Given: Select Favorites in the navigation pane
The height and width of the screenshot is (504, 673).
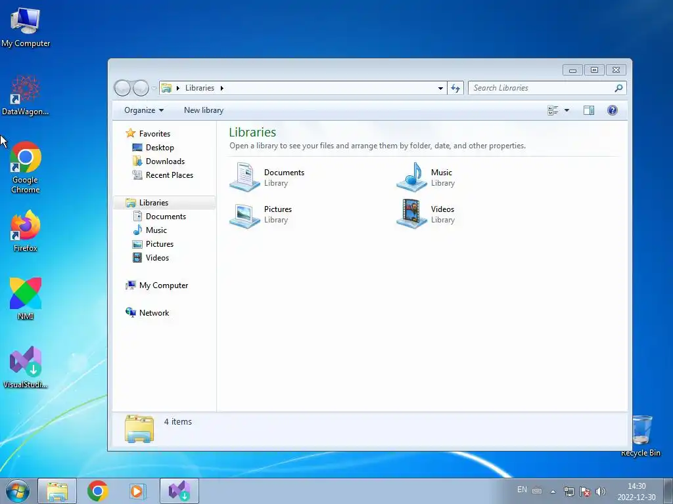Looking at the screenshot, I should [154, 134].
